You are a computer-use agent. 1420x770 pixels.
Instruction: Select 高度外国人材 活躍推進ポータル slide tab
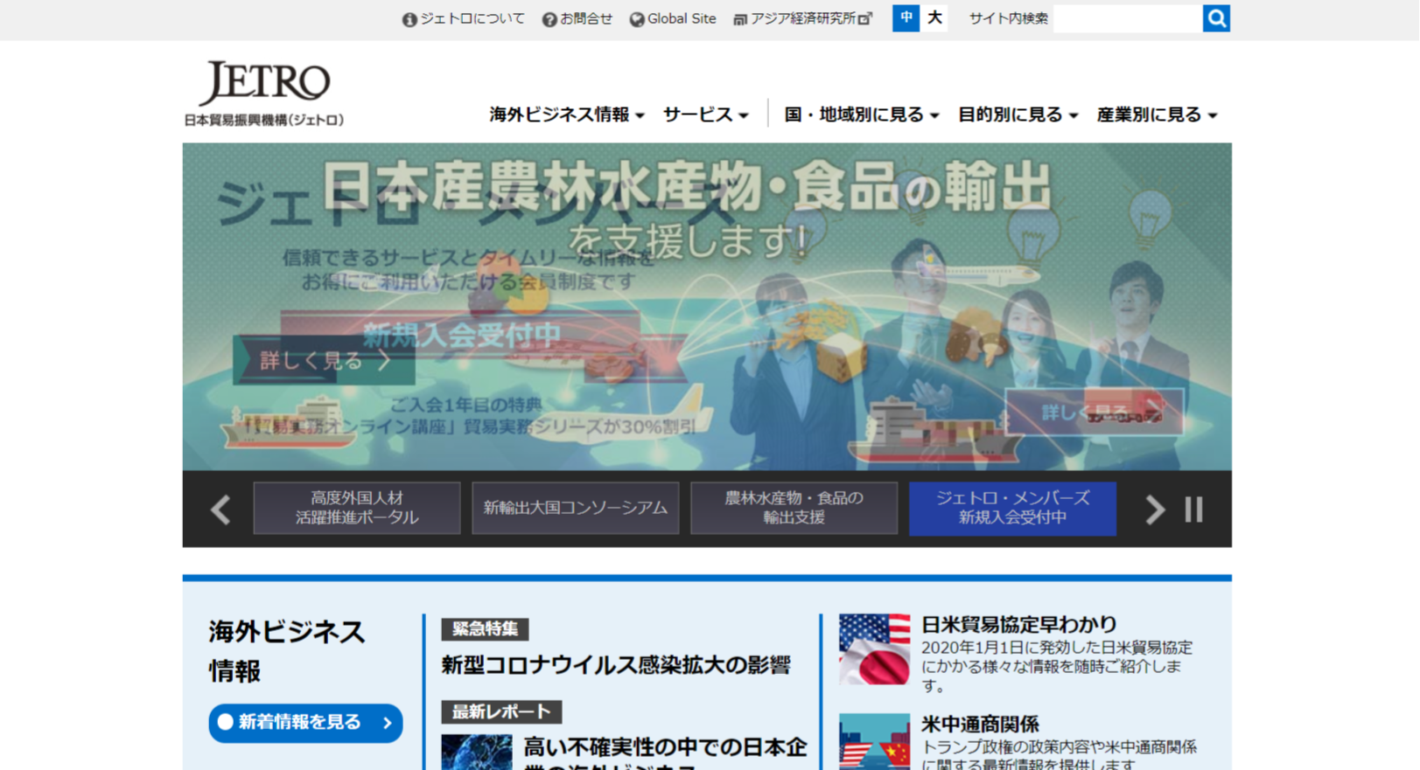coord(357,508)
